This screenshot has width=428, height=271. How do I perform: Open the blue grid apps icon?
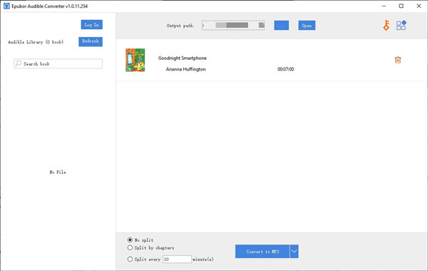point(401,25)
